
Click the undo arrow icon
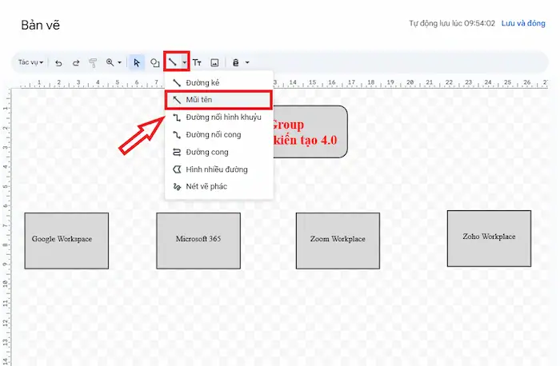(58, 63)
